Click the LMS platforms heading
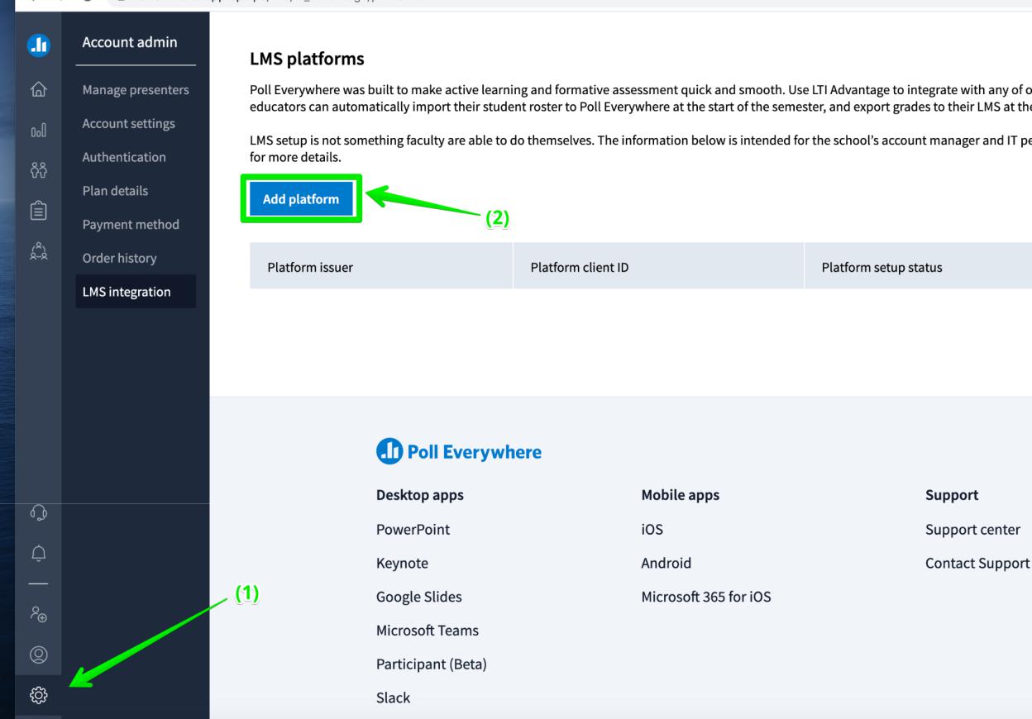 click(x=307, y=60)
